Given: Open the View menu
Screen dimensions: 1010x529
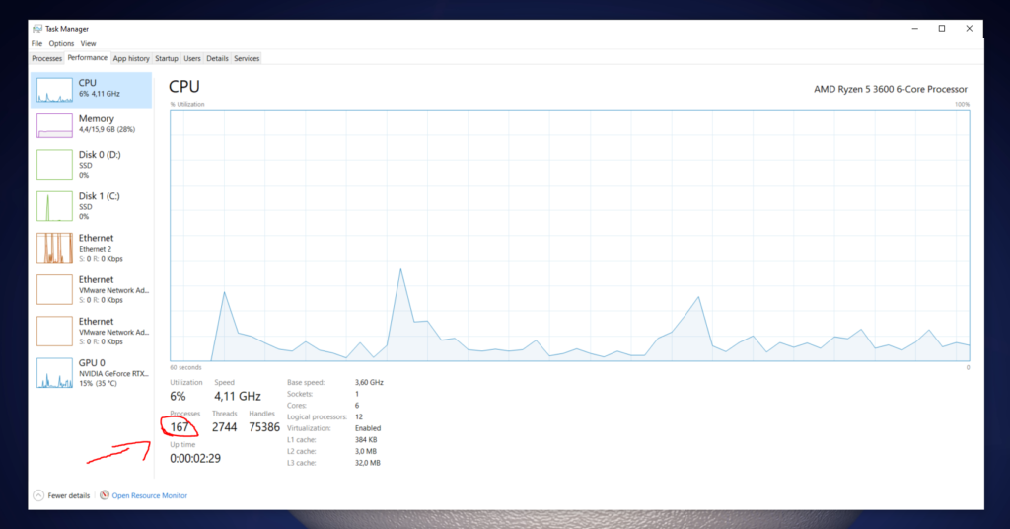Looking at the screenshot, I should 88,43.
